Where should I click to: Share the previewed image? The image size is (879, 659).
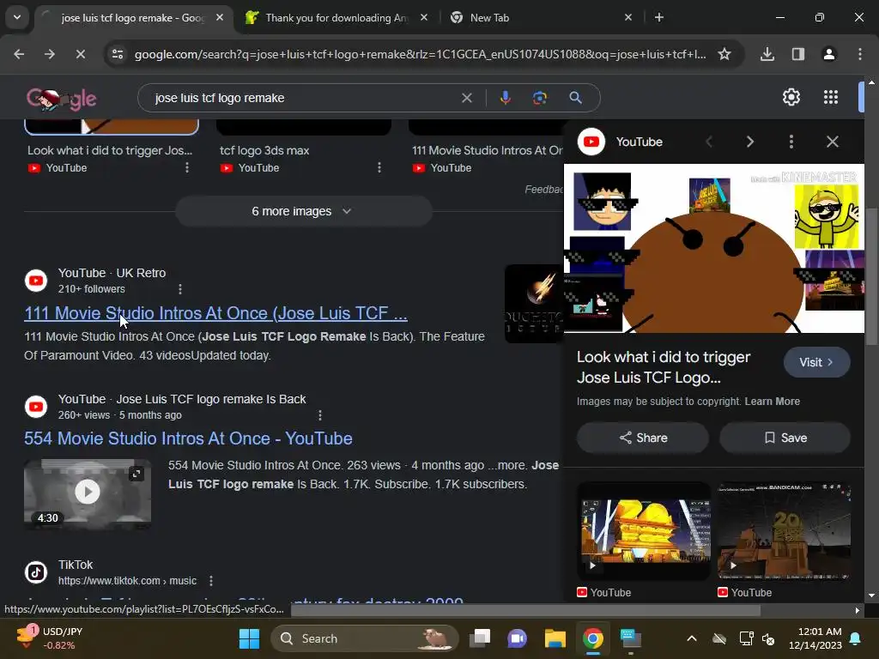(642, 438)
